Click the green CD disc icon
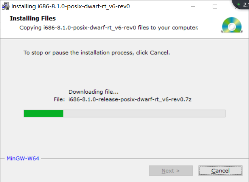The height and width of the screenshot is (182, 249). coord(232,25)
